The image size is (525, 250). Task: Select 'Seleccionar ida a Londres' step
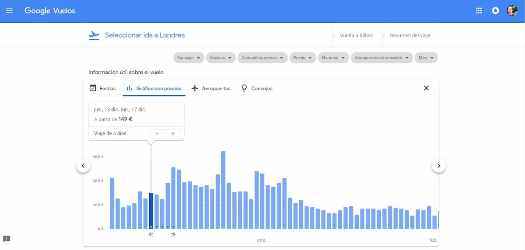(x=145, y=35)
